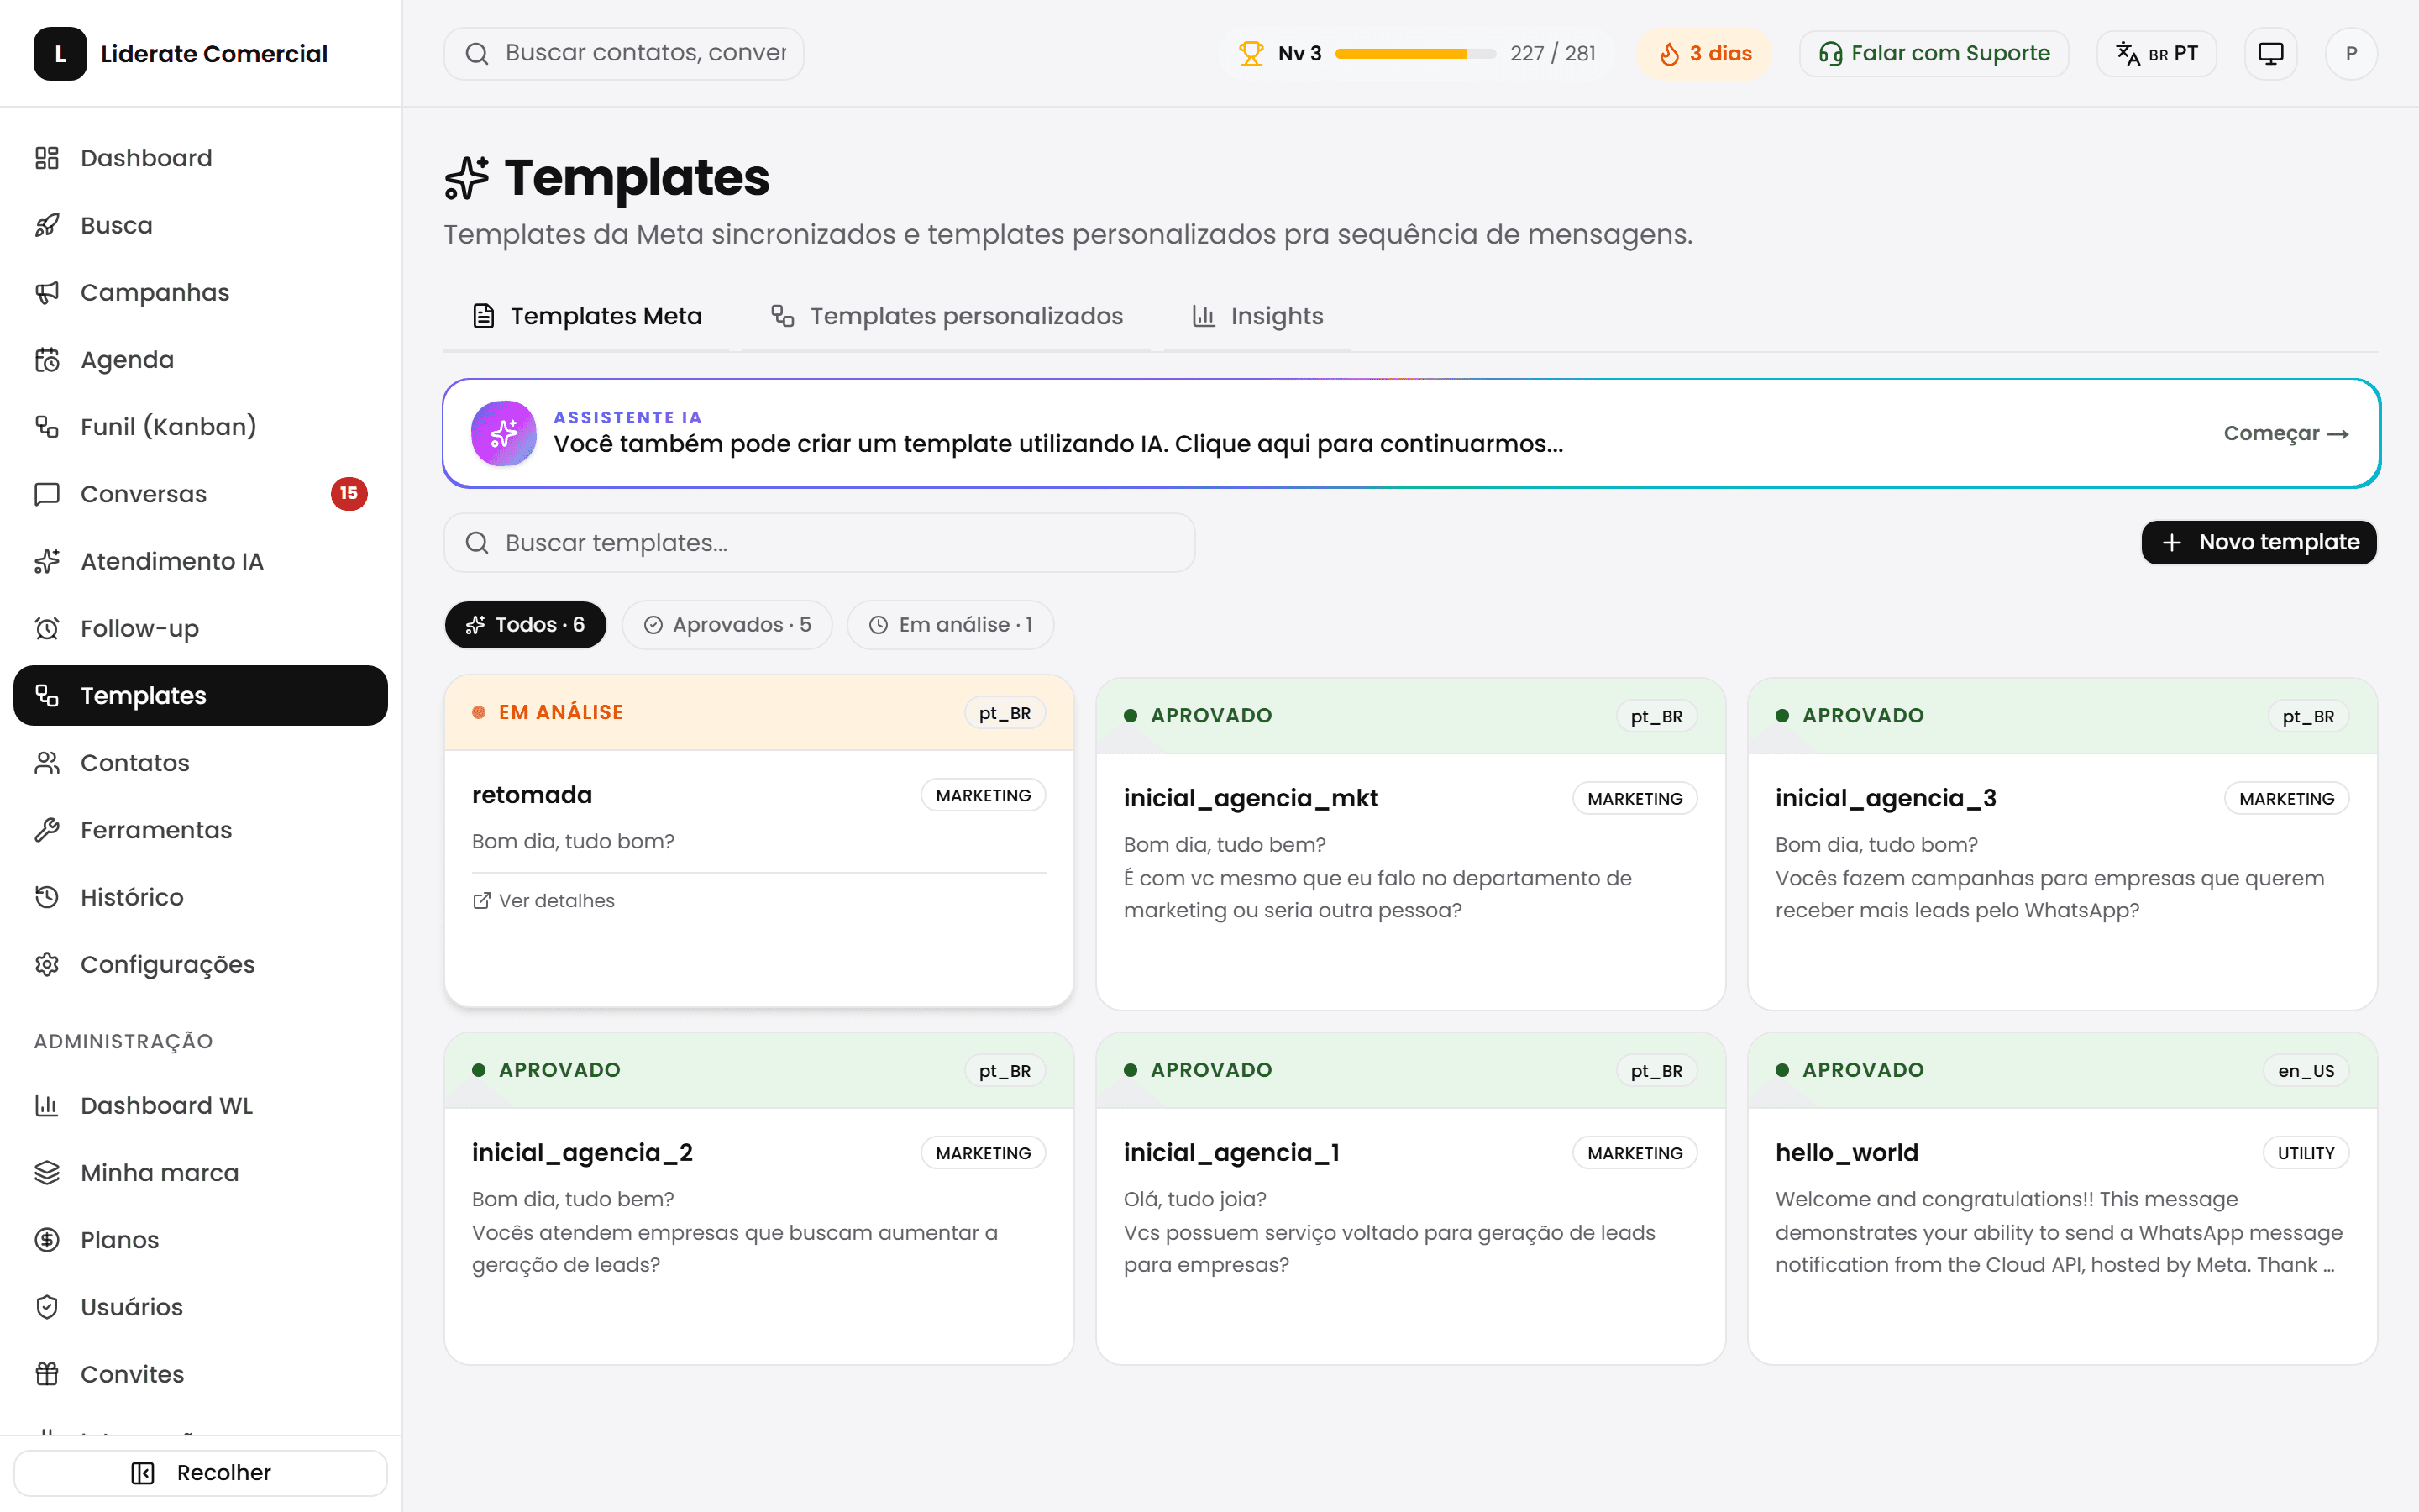Click the Templates page heading sparkle icon

467,178
